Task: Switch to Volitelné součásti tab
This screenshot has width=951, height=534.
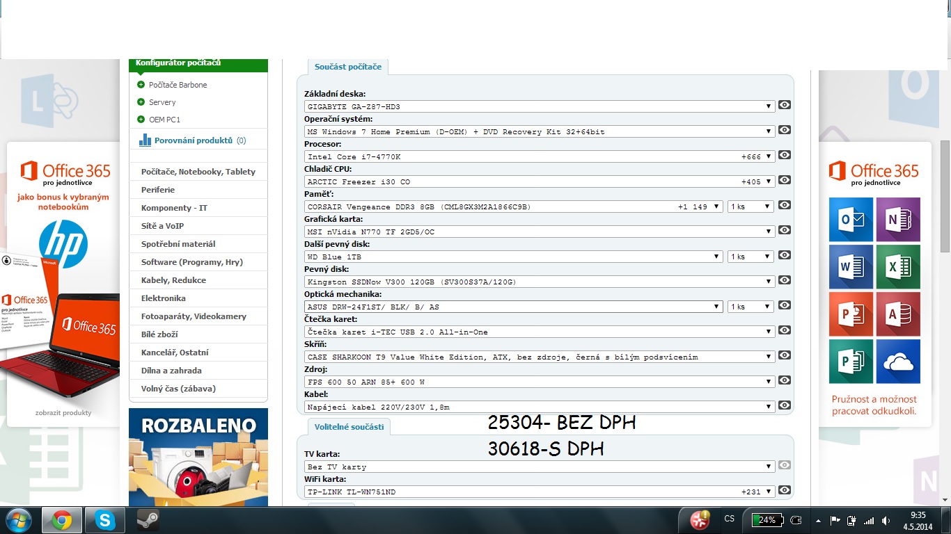Action: [349, 426]
